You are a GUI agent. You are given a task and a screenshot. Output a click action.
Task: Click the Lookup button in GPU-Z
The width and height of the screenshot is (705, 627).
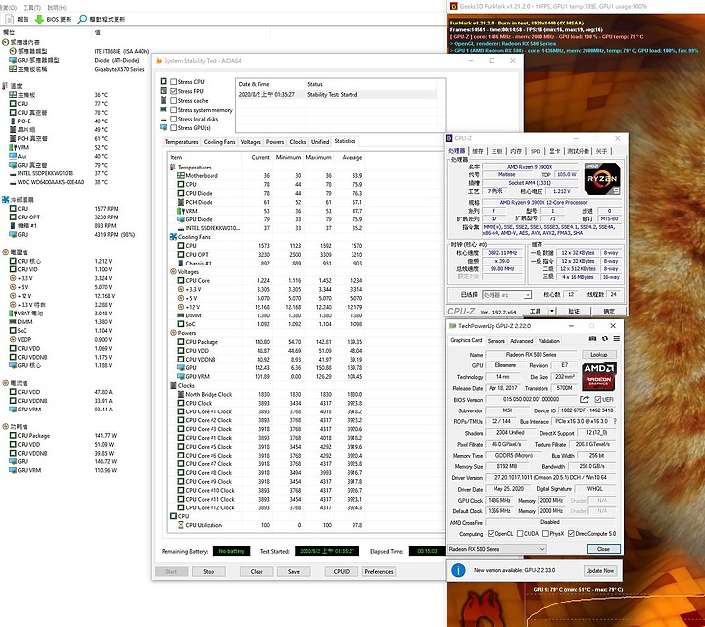pyautogui.click(x=598, y=355)
